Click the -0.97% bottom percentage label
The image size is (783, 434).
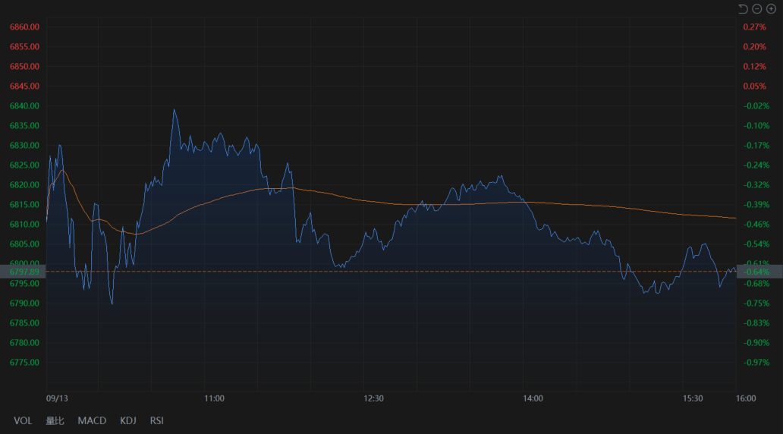pos(756,363)
